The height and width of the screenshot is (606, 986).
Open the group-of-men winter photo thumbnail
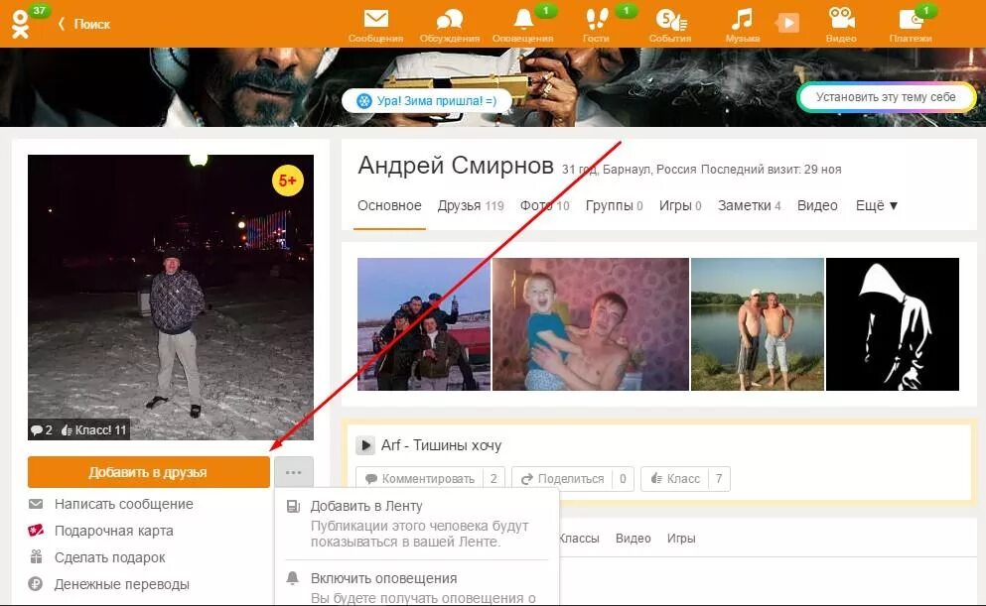tap(424, 324)
